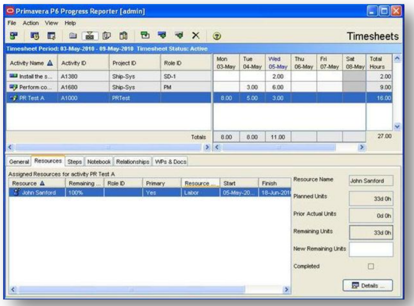Image resolution: width=414 pixels, height=306 pixels.
Task: Click the highlighted activities toolbar icon
Action: click(x=90, y=36)
